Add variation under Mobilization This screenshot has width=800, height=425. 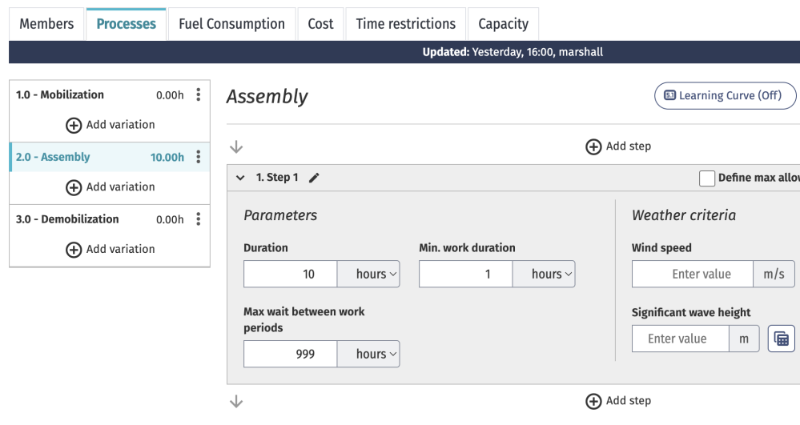coord(111,125)
